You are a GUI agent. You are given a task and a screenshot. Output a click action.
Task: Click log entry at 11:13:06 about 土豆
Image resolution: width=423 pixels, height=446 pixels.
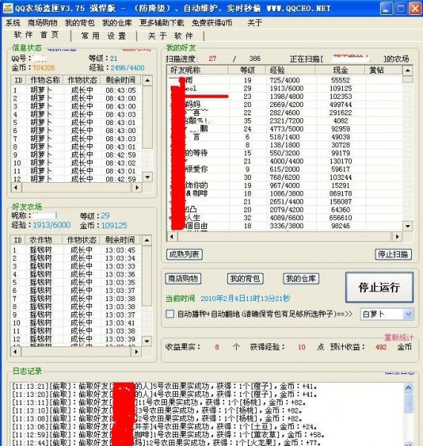coord(165,427)
